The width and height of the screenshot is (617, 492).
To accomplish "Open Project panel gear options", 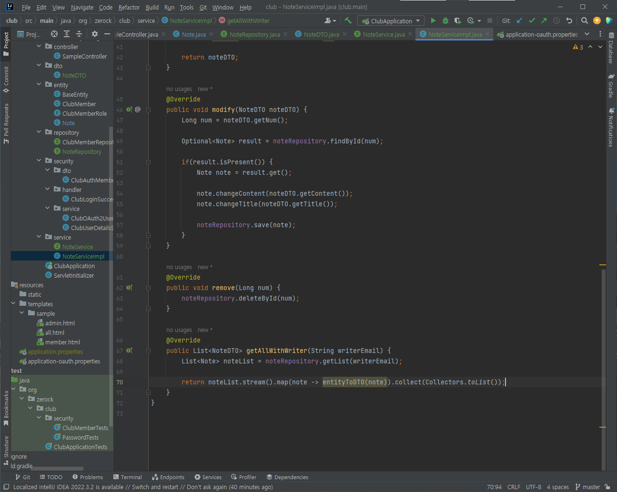I will [94, 34].
